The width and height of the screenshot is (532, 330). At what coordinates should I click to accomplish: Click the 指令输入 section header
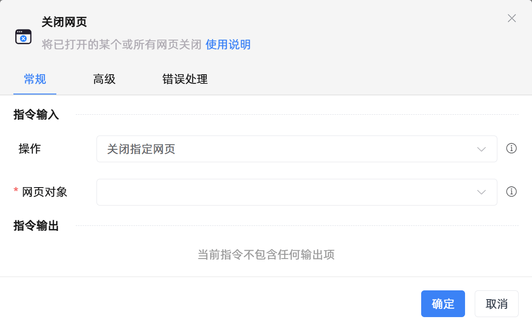coord(36,115)
